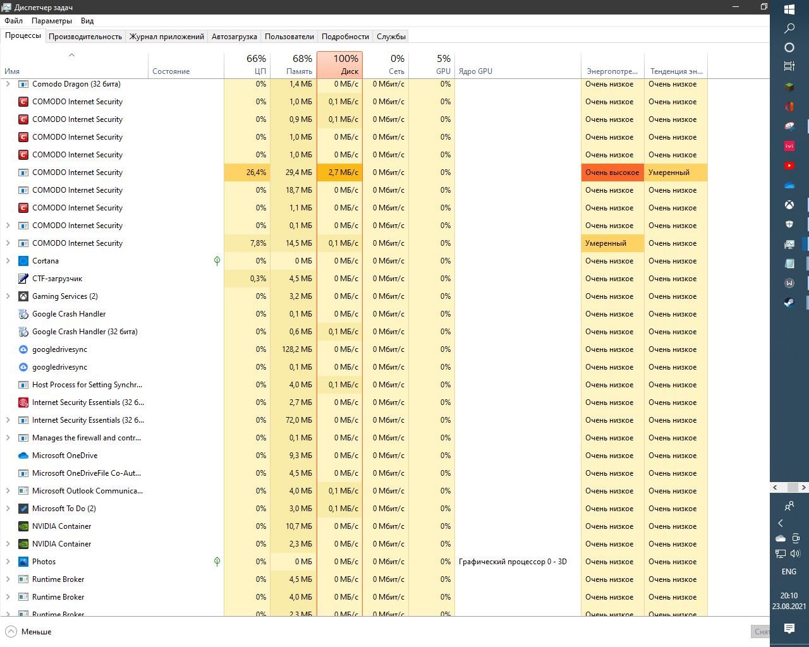Open Xbox app from the taskbar
The image size is (809, 647).
(789, 205)
